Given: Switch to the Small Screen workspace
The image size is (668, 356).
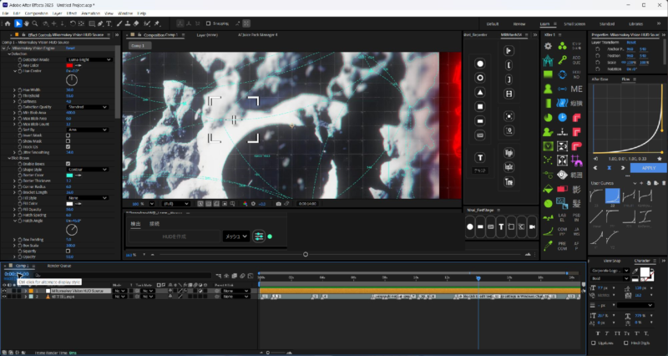Looking at the screenshot, I should tap(574, 24).
